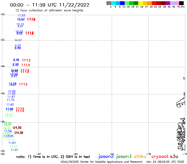This screenshot has height=164, width=187.
Task: Click the orange 'altika' satellite label
Action: click(x=140, y=156)
